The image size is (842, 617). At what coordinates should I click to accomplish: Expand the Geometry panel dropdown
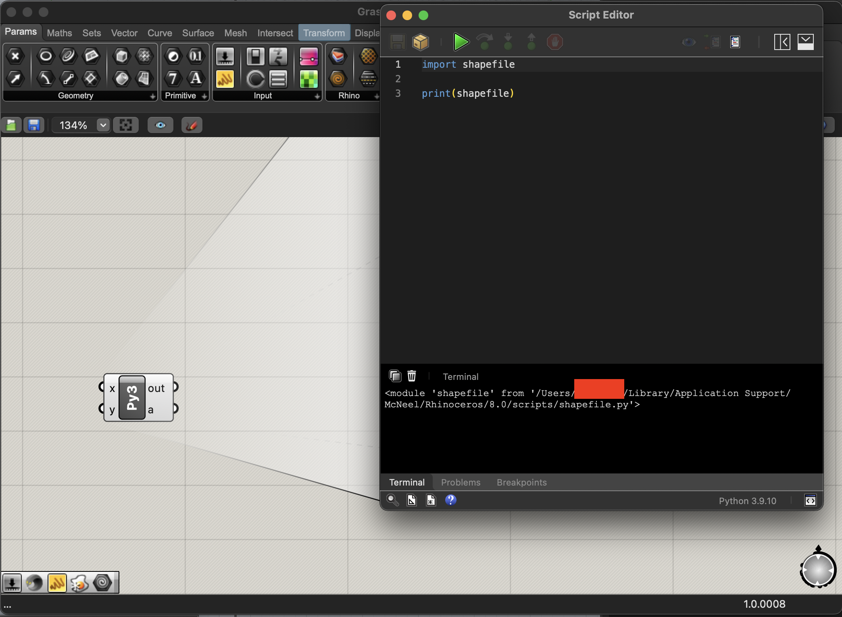pyautogui.click(x=152, y=96)
